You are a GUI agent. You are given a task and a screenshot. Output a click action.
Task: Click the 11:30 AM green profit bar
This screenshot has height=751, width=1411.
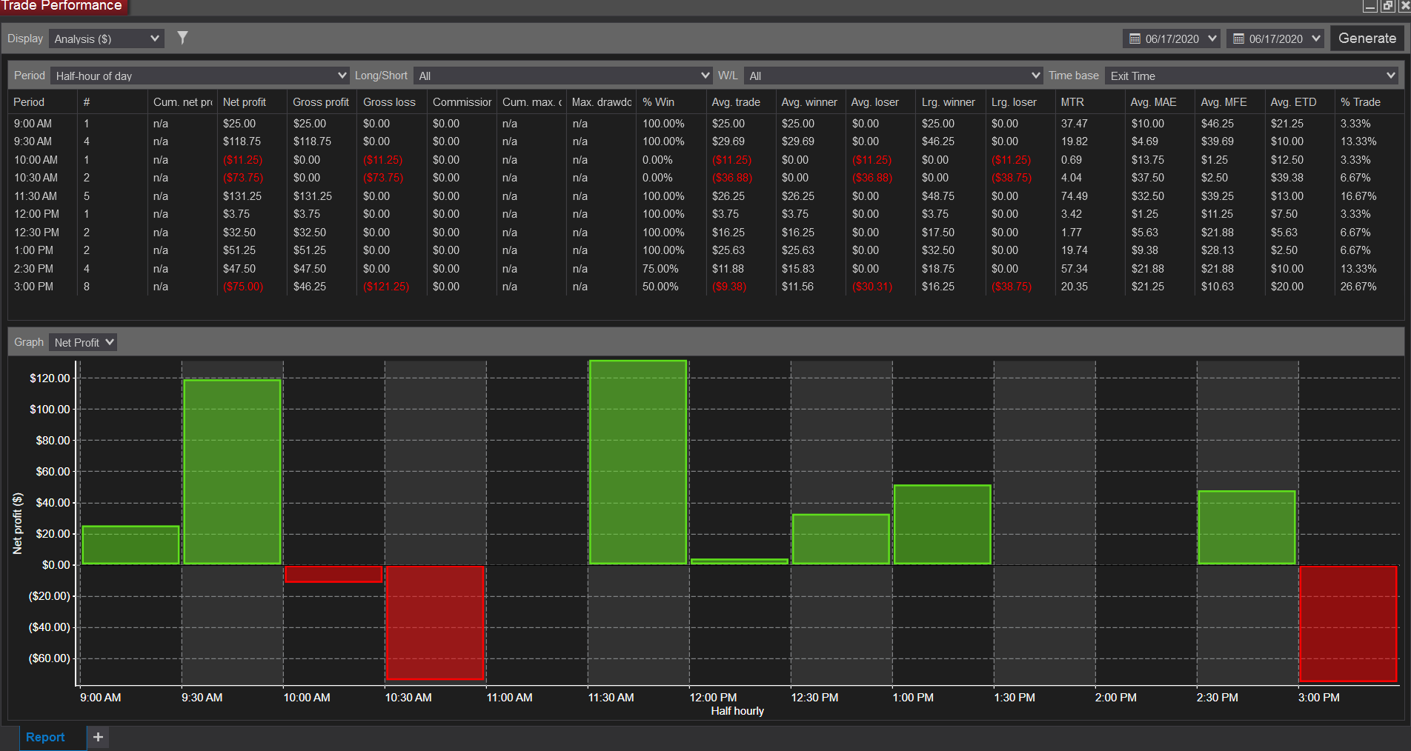(x=638, y=462)
